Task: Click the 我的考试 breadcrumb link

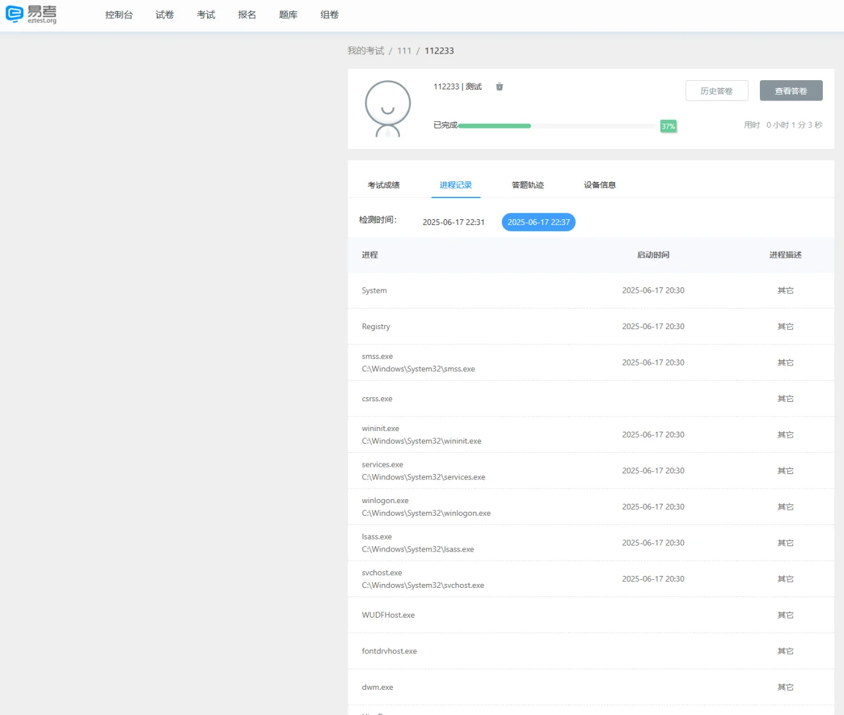Action: [x=366, y=51]
